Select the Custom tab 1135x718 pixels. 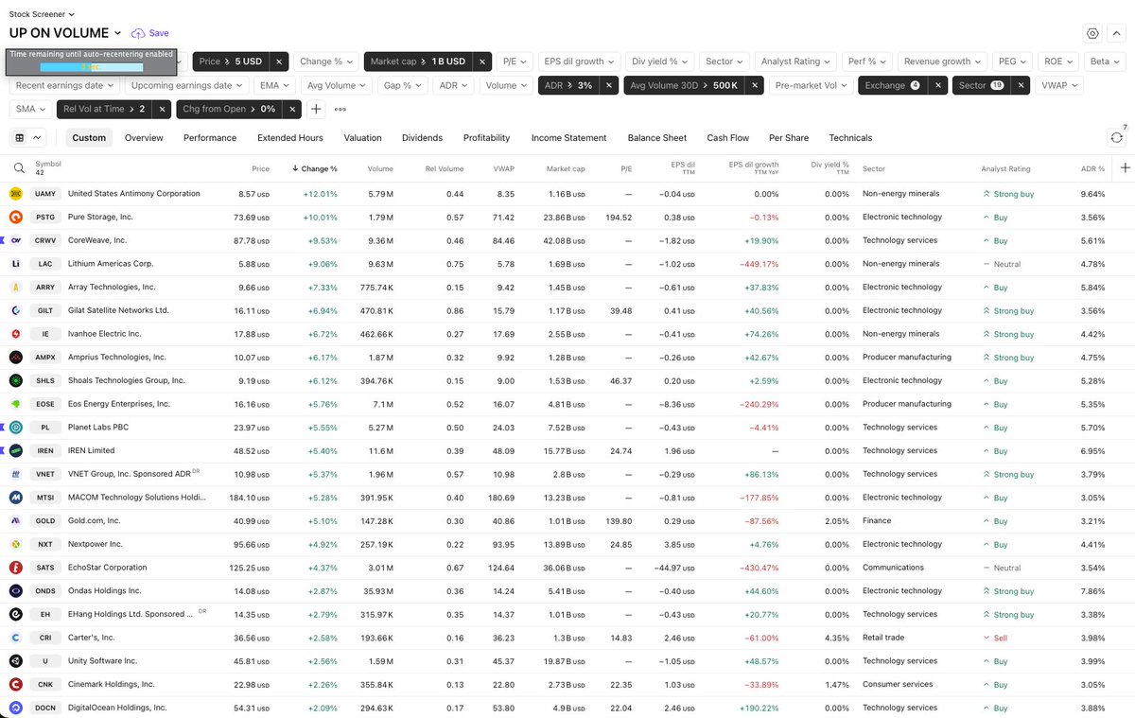point(89,138)
